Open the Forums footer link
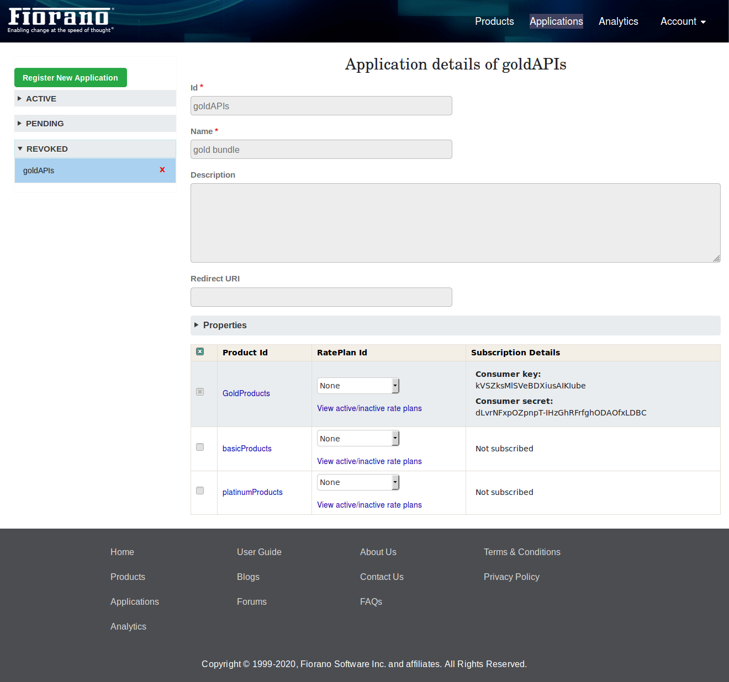This screenshot has width=729, height=682. tap(252, 601)
